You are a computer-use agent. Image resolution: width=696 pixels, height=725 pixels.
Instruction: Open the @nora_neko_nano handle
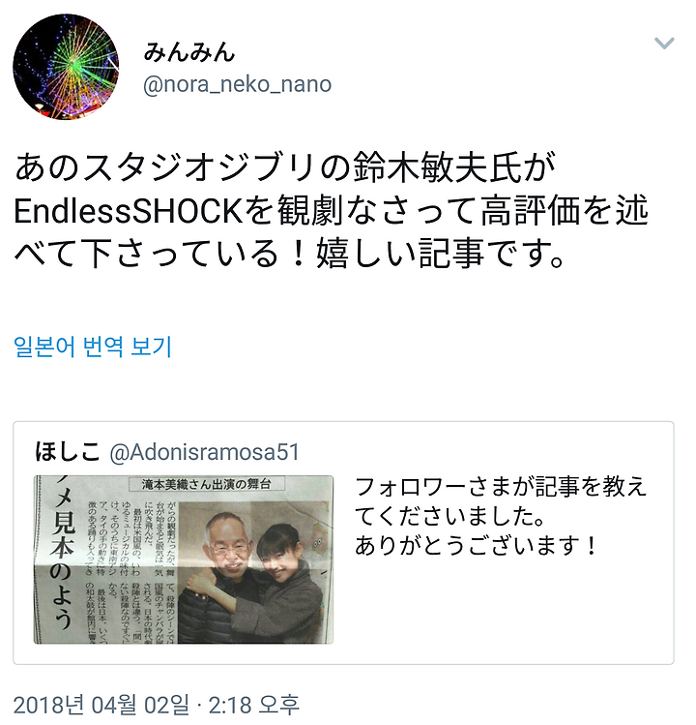pos(238,84)
